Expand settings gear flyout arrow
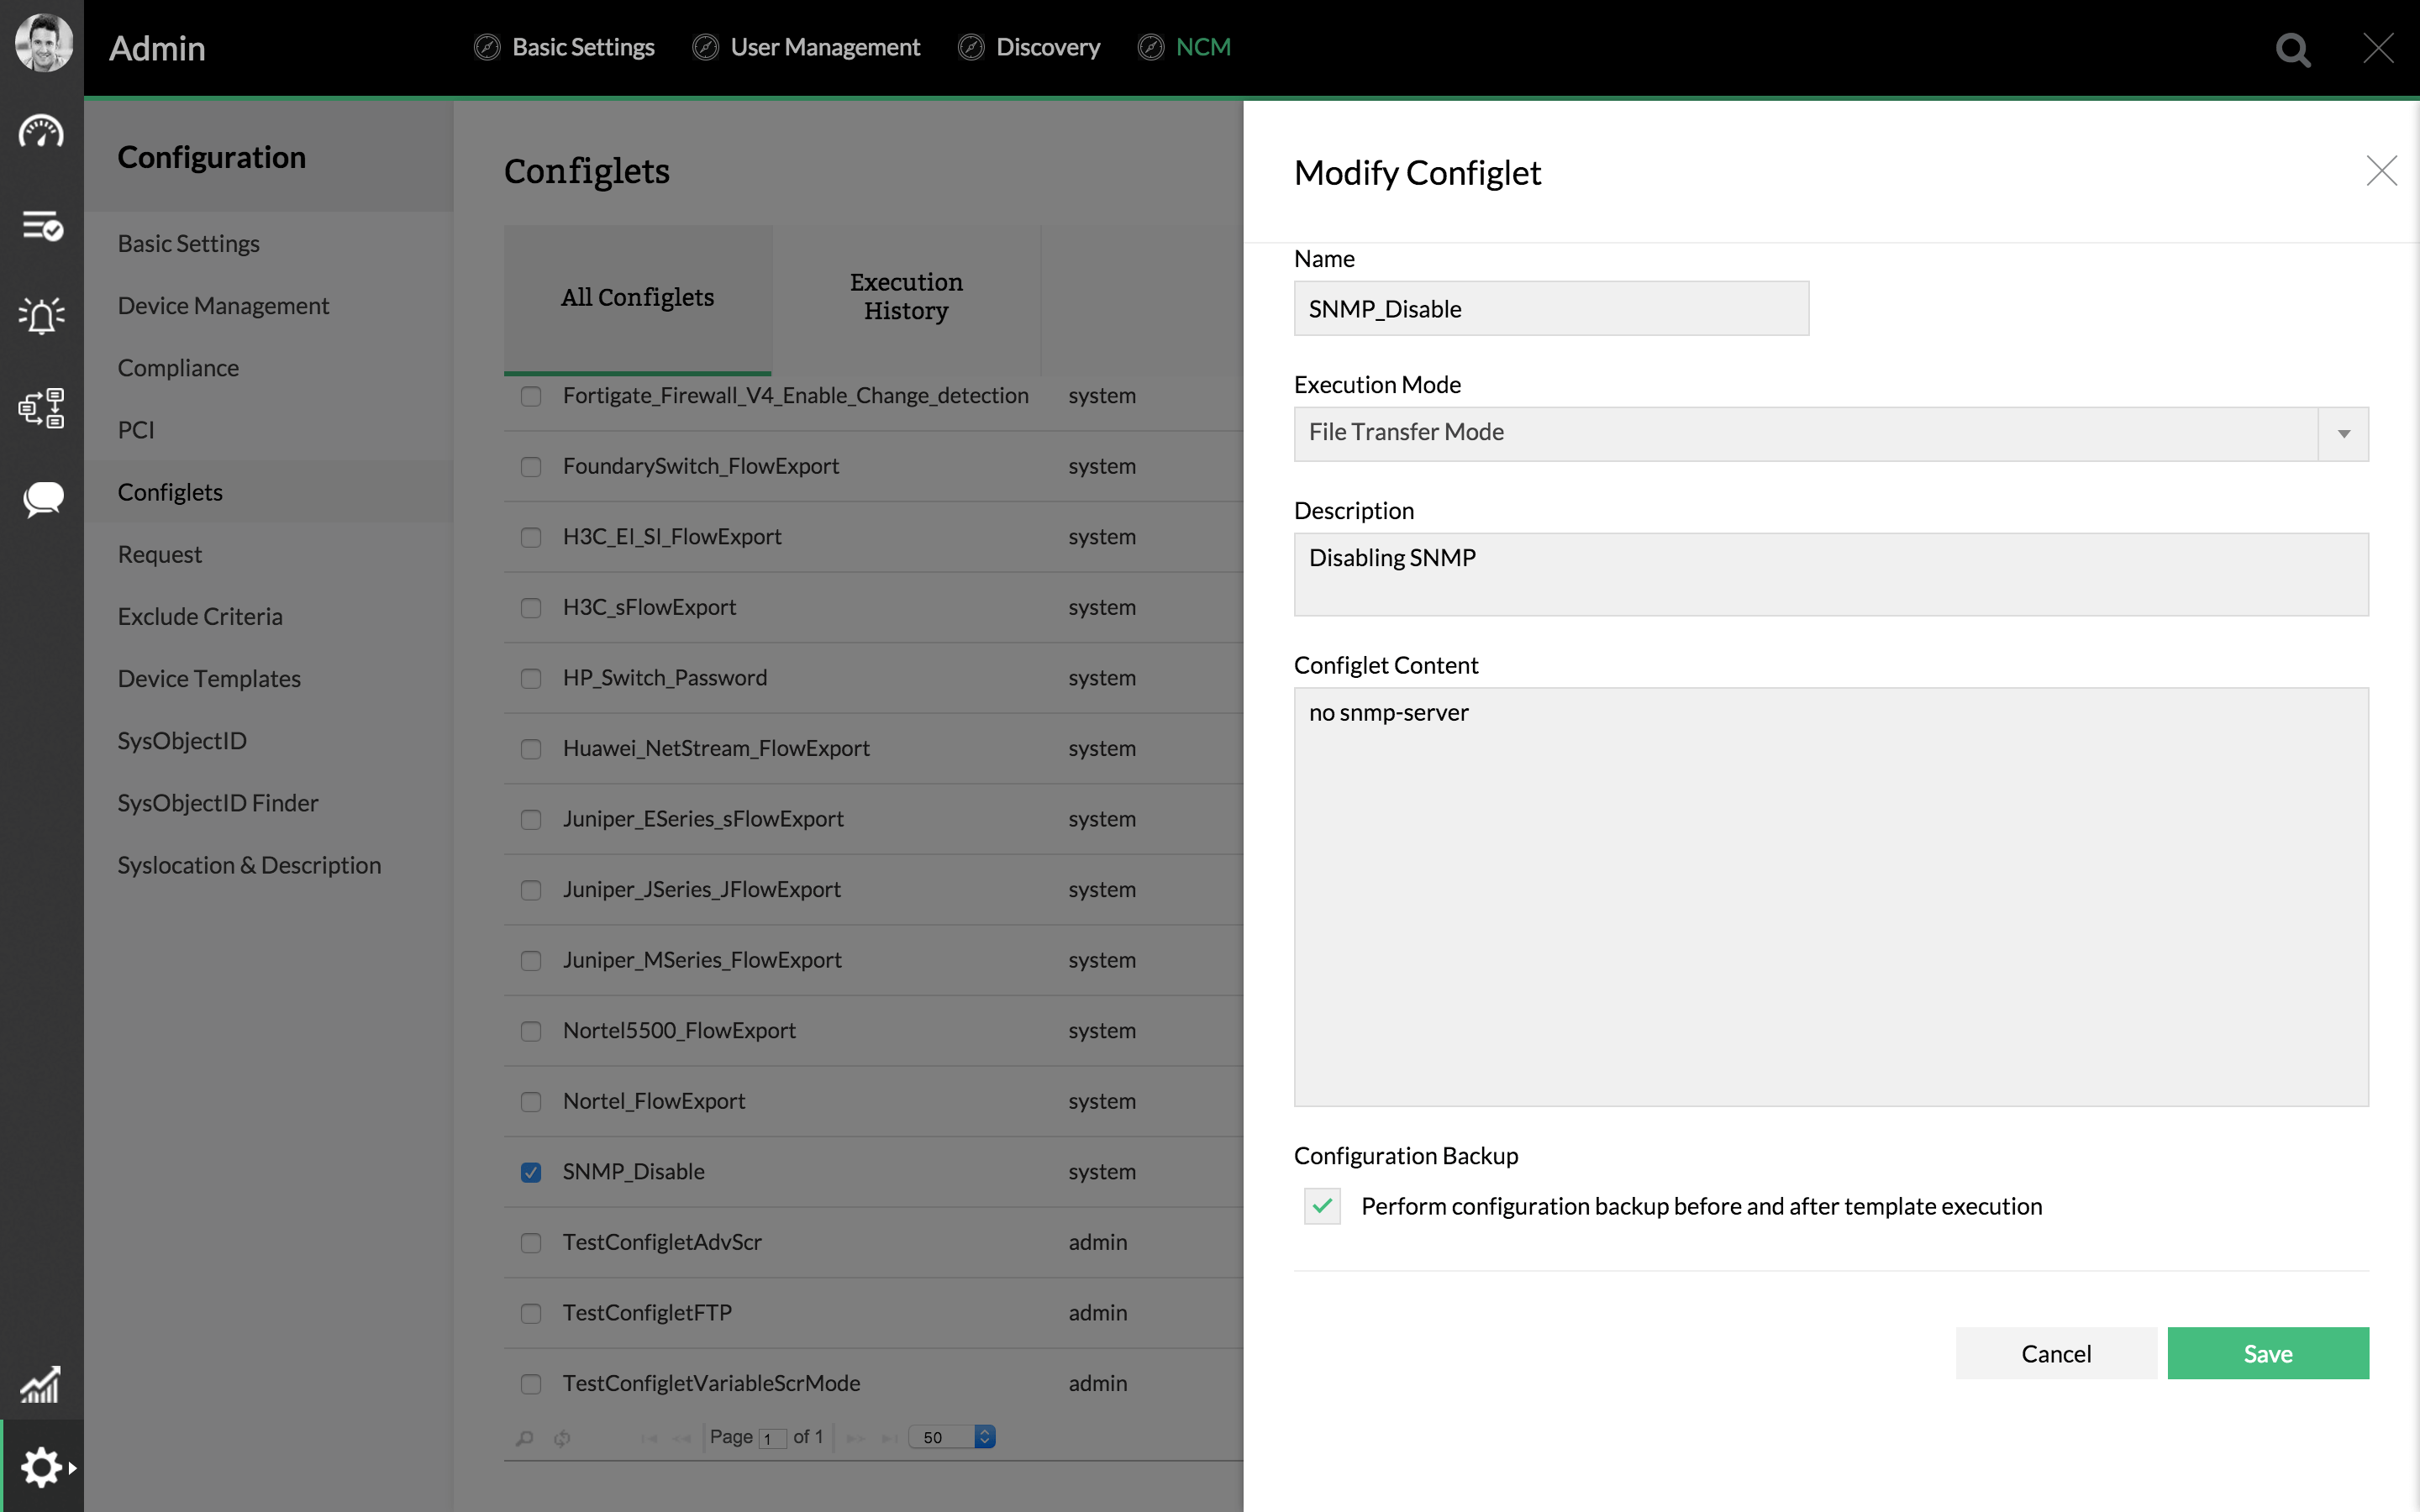This screenshot has width=2420, height=1512. tap(73, 1468)
